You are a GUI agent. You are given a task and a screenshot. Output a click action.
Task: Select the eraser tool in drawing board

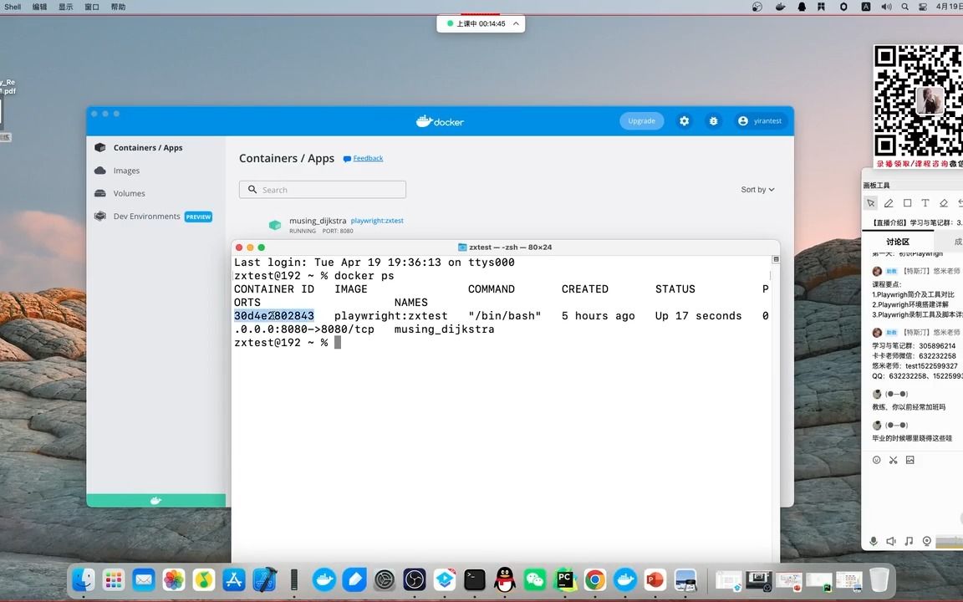[x=943, y=202]
